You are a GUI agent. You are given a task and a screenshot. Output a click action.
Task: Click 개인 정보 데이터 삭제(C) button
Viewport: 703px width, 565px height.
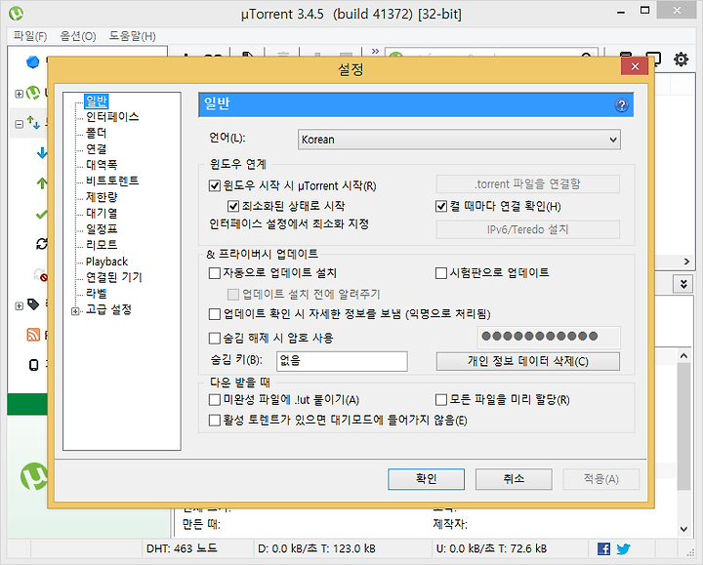528,361
